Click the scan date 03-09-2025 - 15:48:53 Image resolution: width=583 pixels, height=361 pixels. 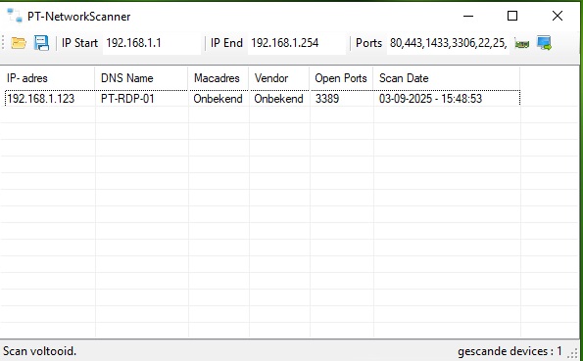pyautogui.click(x=430, y=99)
